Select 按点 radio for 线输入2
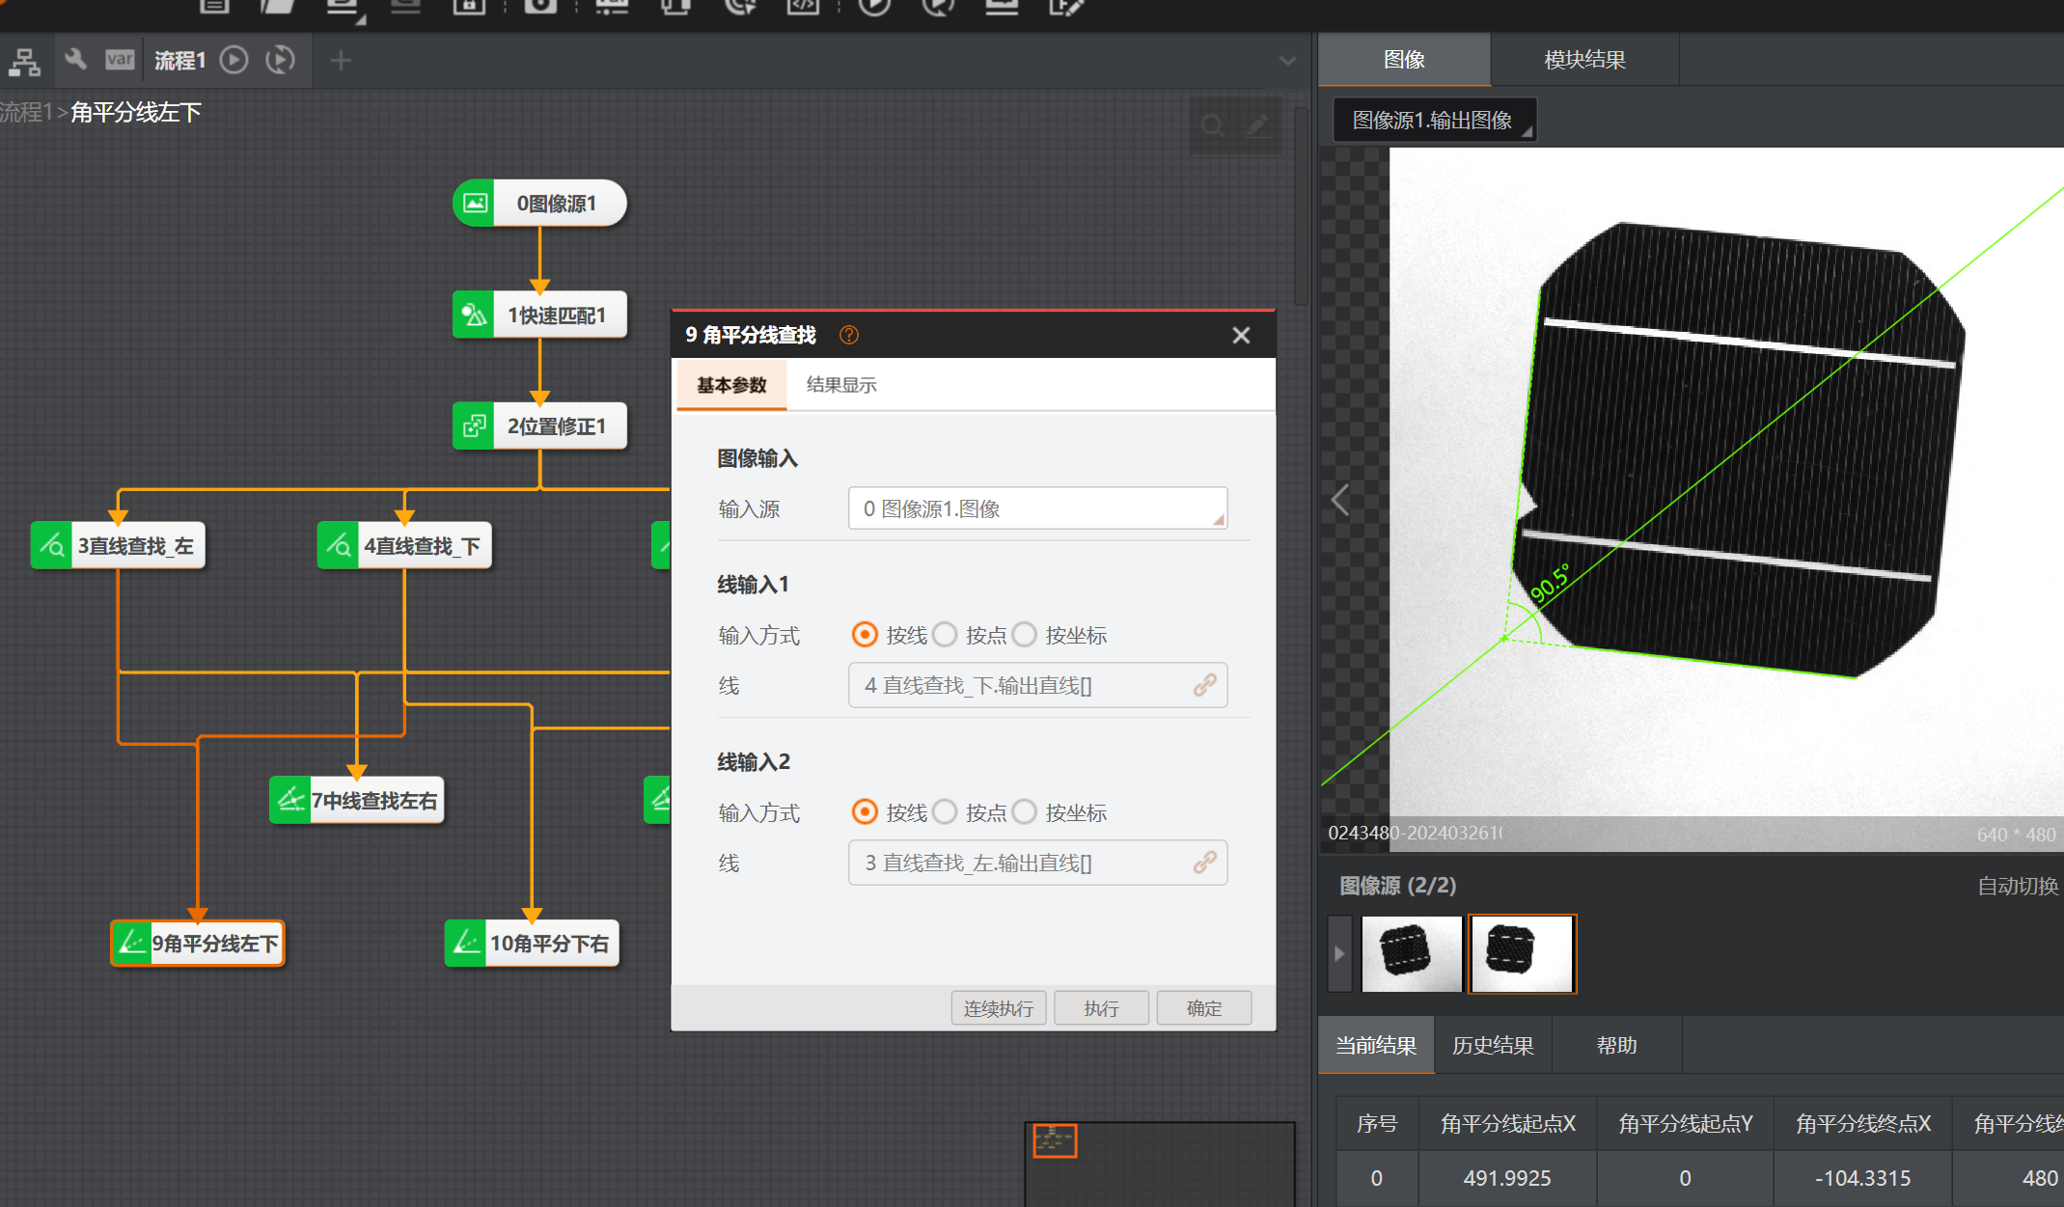The height and width of the screenshot is (1207, 2064). pyautogui.click(x=946, y=812)
